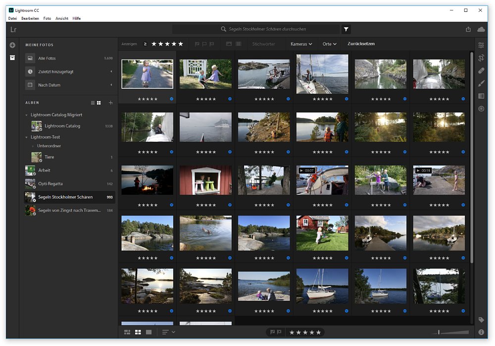
Task: Click the Stichwörter filter field
Action: pyautogui.click(x=264, y=44)
